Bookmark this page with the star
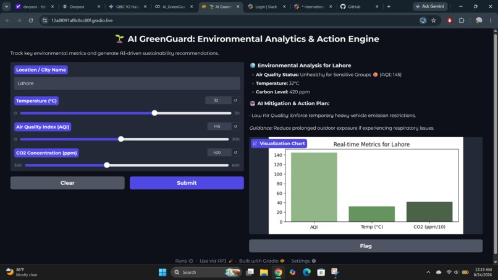Image resolution: width=498 pixels, height=280 pixels. pos(434,20)
